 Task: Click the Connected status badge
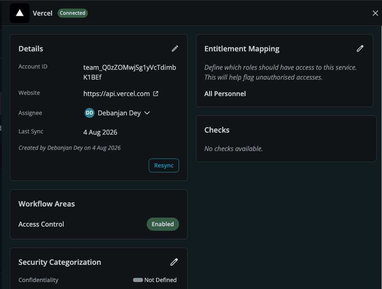pos(73,13)
